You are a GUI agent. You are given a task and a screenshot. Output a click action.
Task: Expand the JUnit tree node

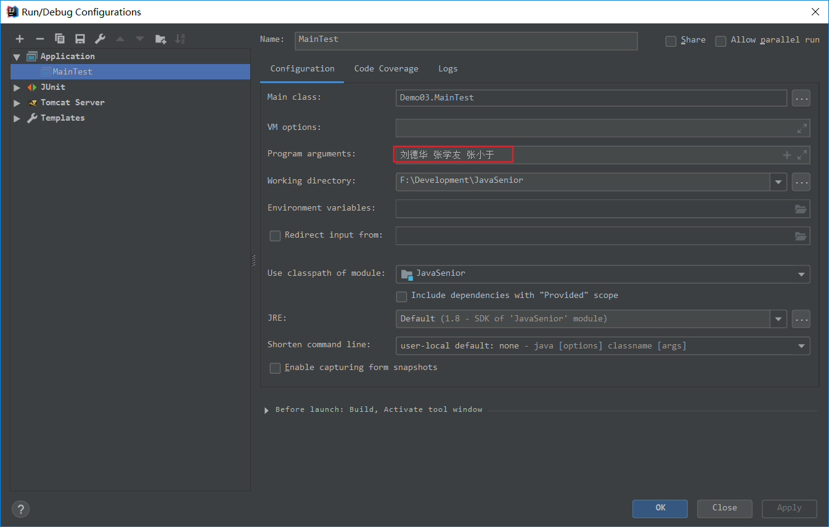17,87
